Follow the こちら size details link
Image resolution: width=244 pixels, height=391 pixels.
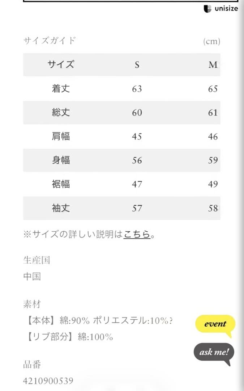[x=137, y=234]
